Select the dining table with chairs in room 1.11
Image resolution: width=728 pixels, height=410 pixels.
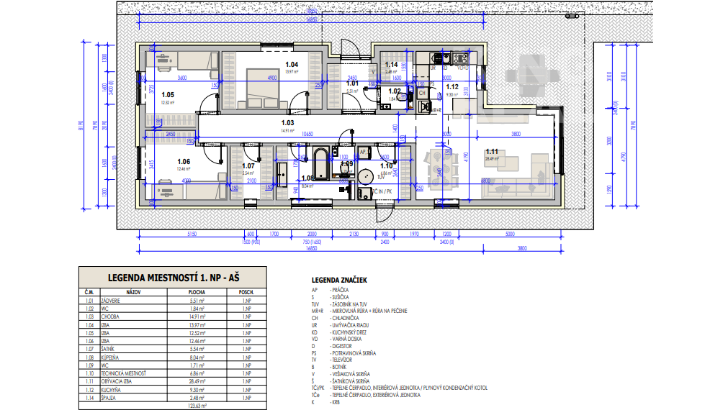pyautogui.click(x=441, y=168)
